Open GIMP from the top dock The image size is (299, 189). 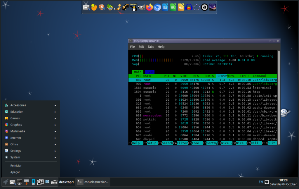142,7
